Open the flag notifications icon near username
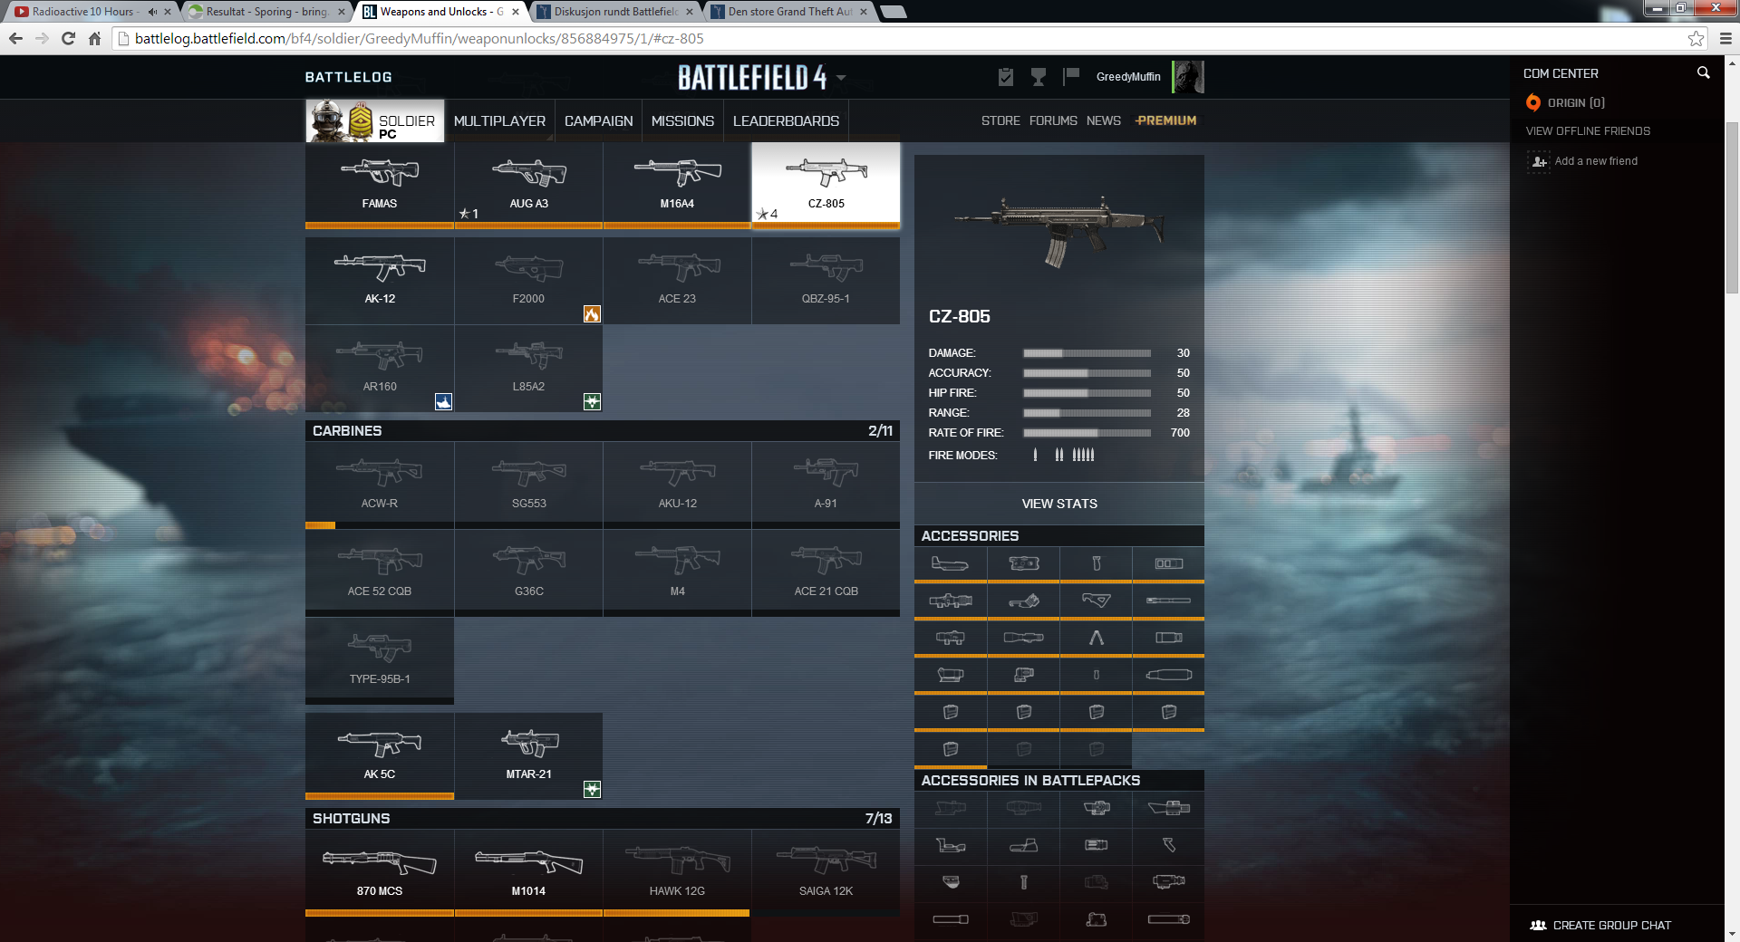Screen dimensions: 1740x942 click(1071, 77)
